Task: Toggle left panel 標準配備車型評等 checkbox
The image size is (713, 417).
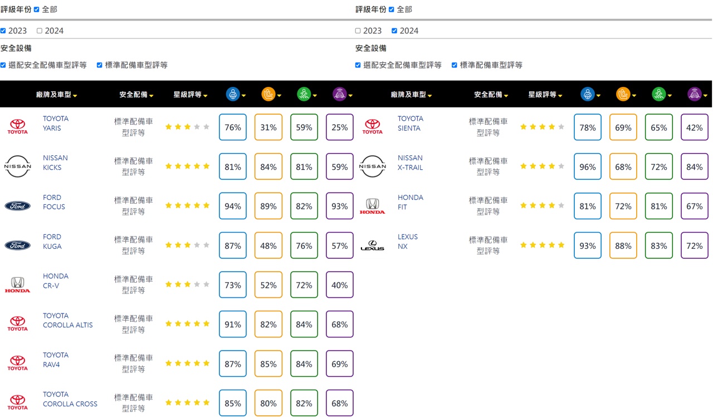Action: (x=100, y=65)
